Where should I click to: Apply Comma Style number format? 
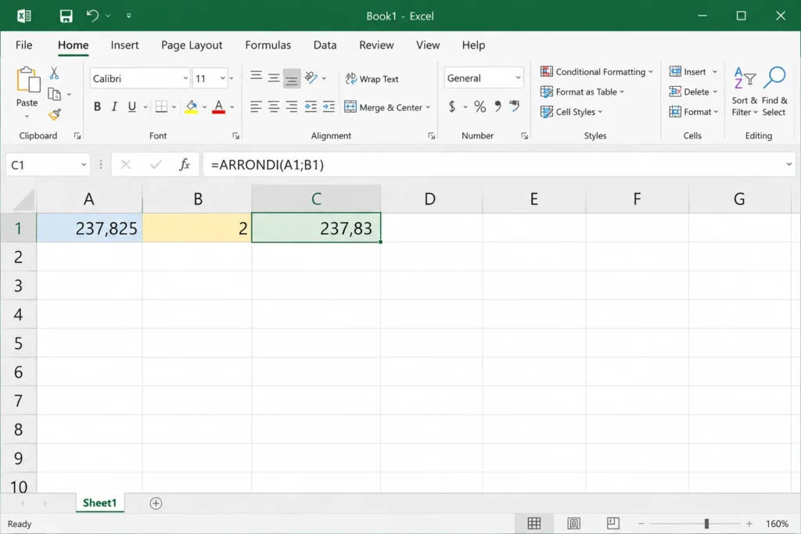497,106
